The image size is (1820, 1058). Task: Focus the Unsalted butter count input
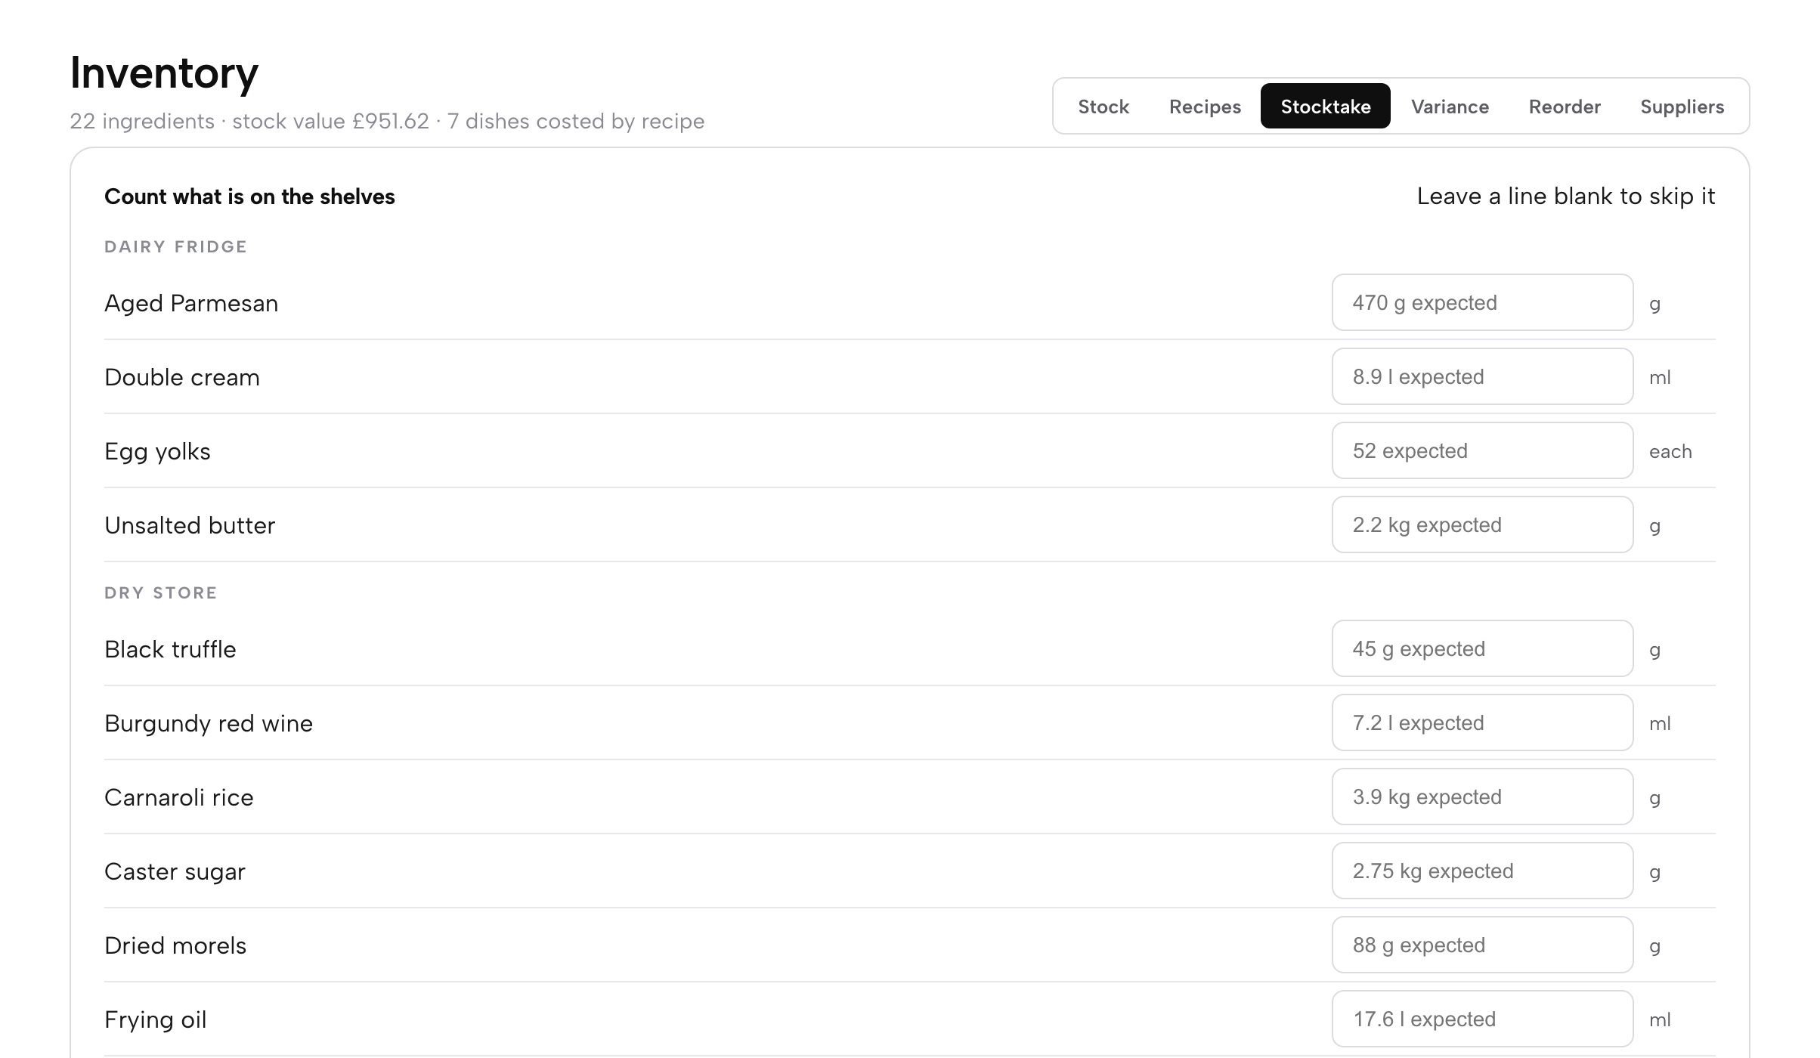(x=1482, y=524)
